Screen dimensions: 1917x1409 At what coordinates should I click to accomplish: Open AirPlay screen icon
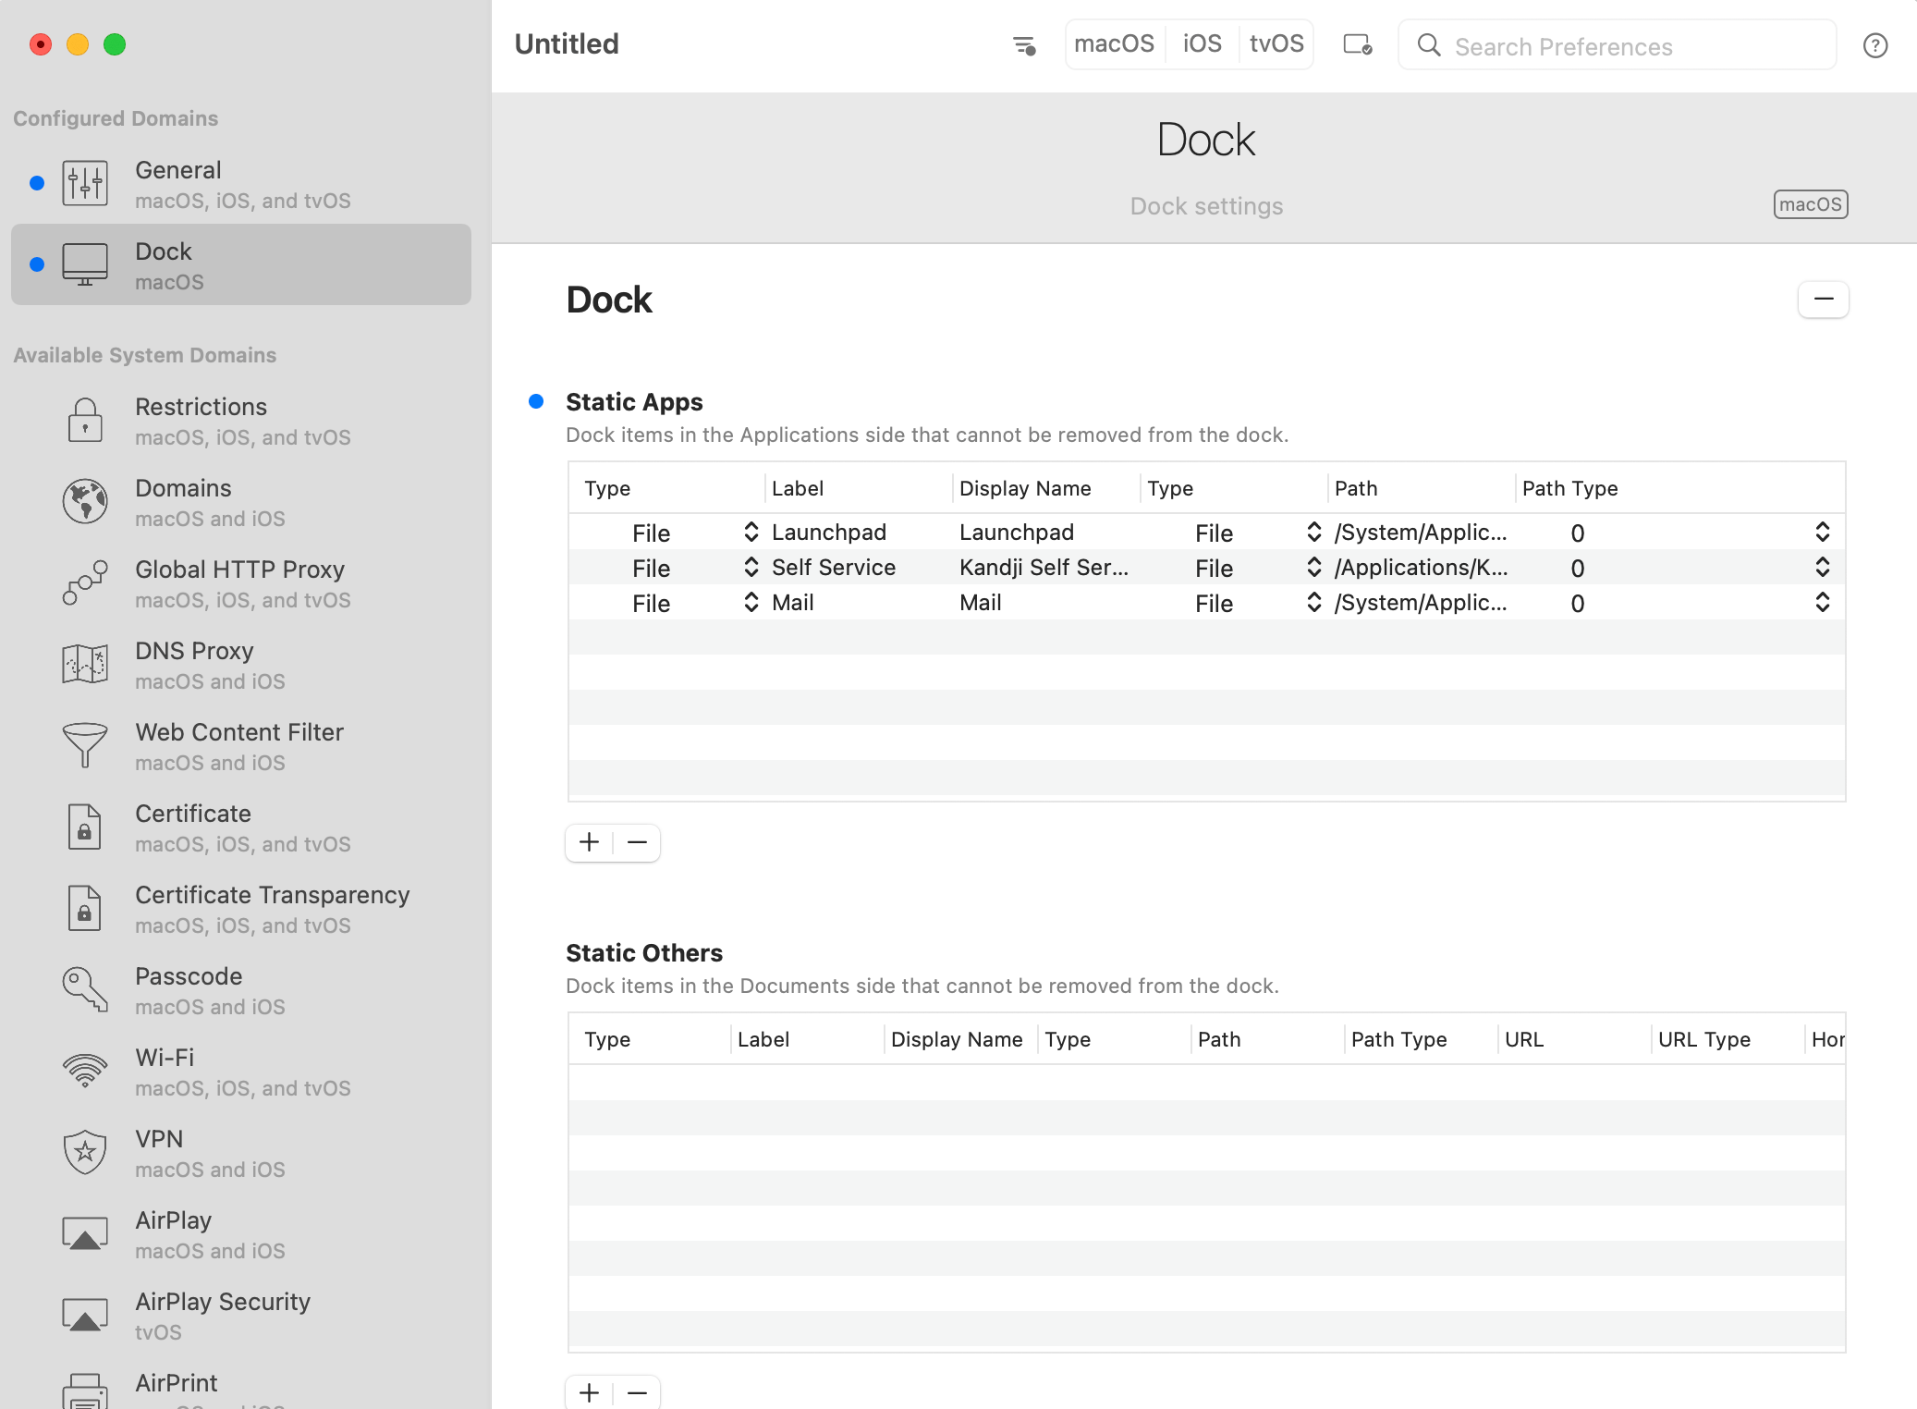pos(85,1233)
